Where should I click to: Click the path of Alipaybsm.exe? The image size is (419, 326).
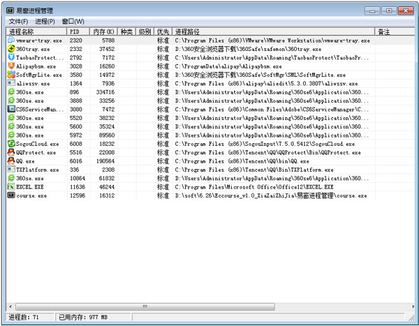coord(228,66)
